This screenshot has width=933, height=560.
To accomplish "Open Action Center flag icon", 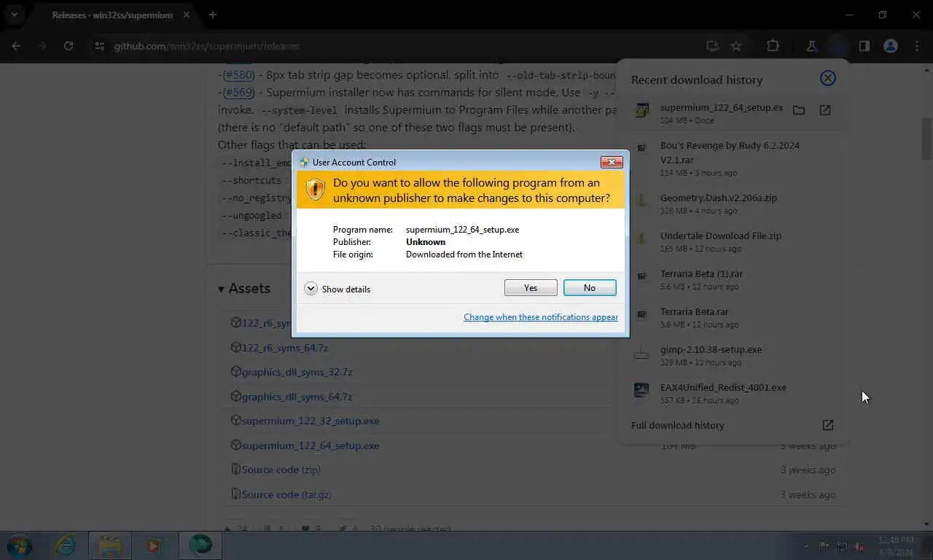I will 824,546.
